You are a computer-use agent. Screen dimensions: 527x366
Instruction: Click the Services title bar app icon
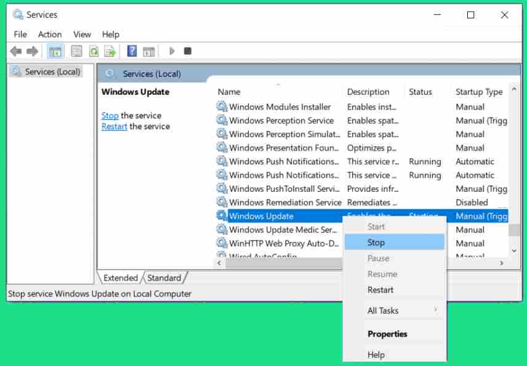(x=17, y=14)
